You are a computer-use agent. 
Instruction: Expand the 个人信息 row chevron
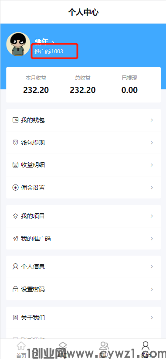[152, 267]
